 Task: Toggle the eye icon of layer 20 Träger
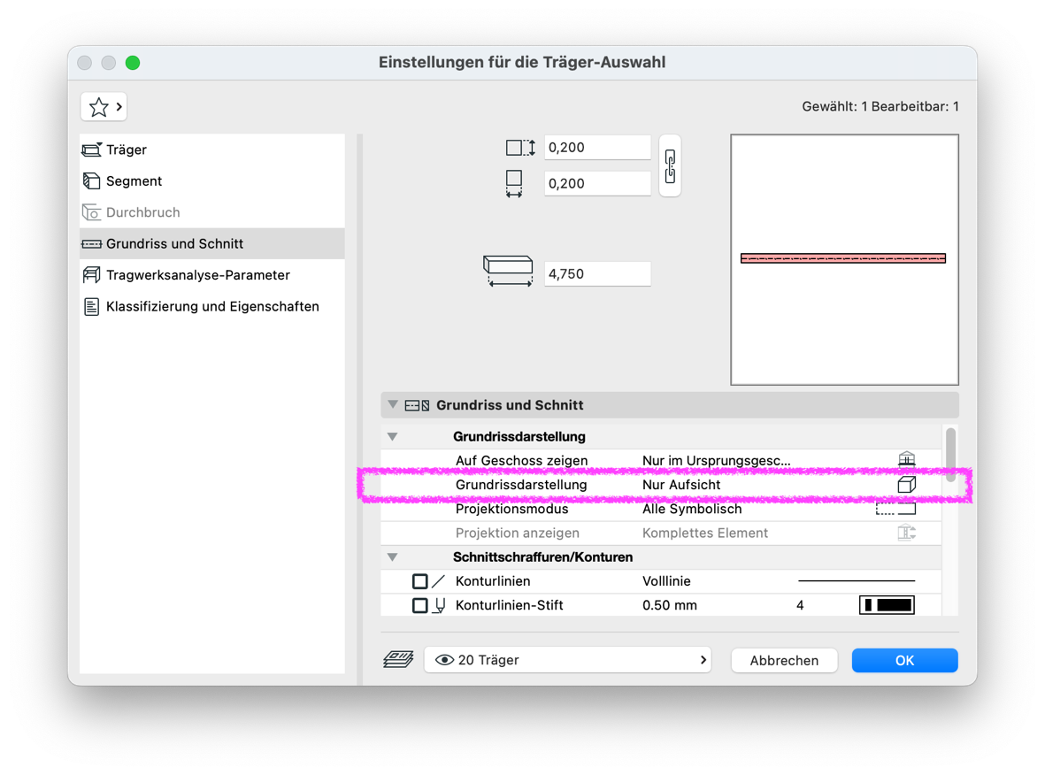pyautogui.click(x=444, y=660)
